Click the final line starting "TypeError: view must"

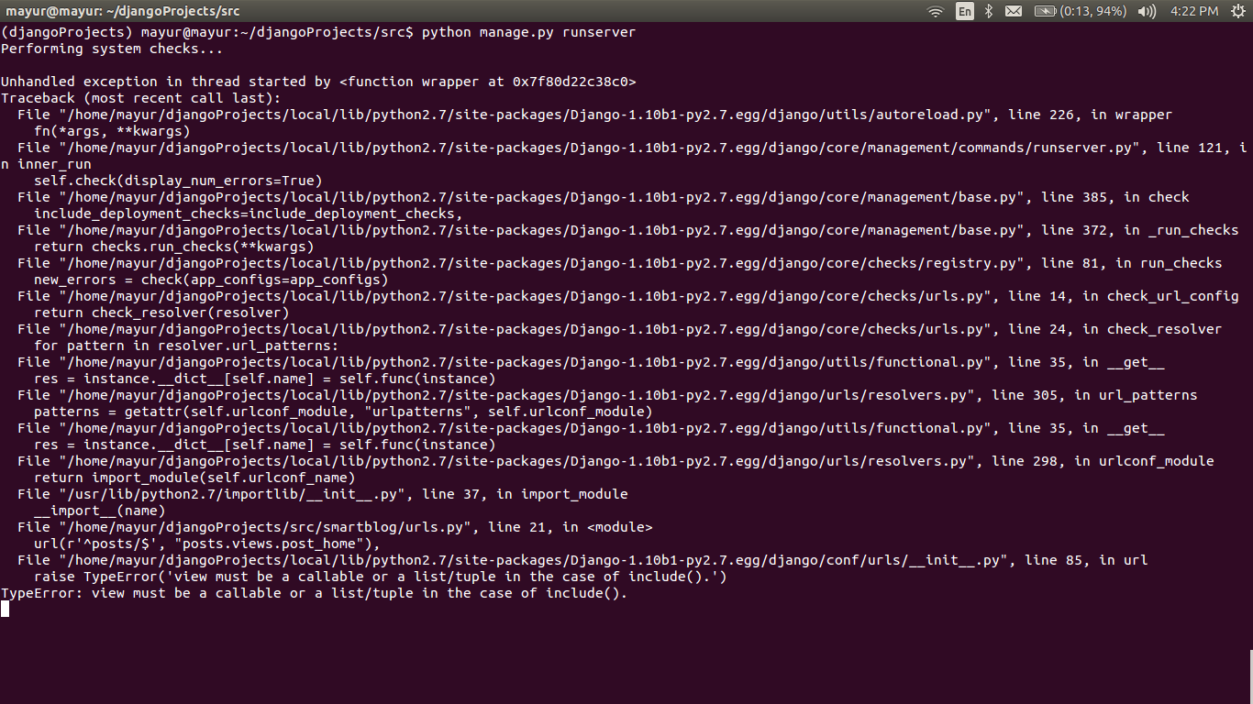pyautogui.click(x=314, y=593)
